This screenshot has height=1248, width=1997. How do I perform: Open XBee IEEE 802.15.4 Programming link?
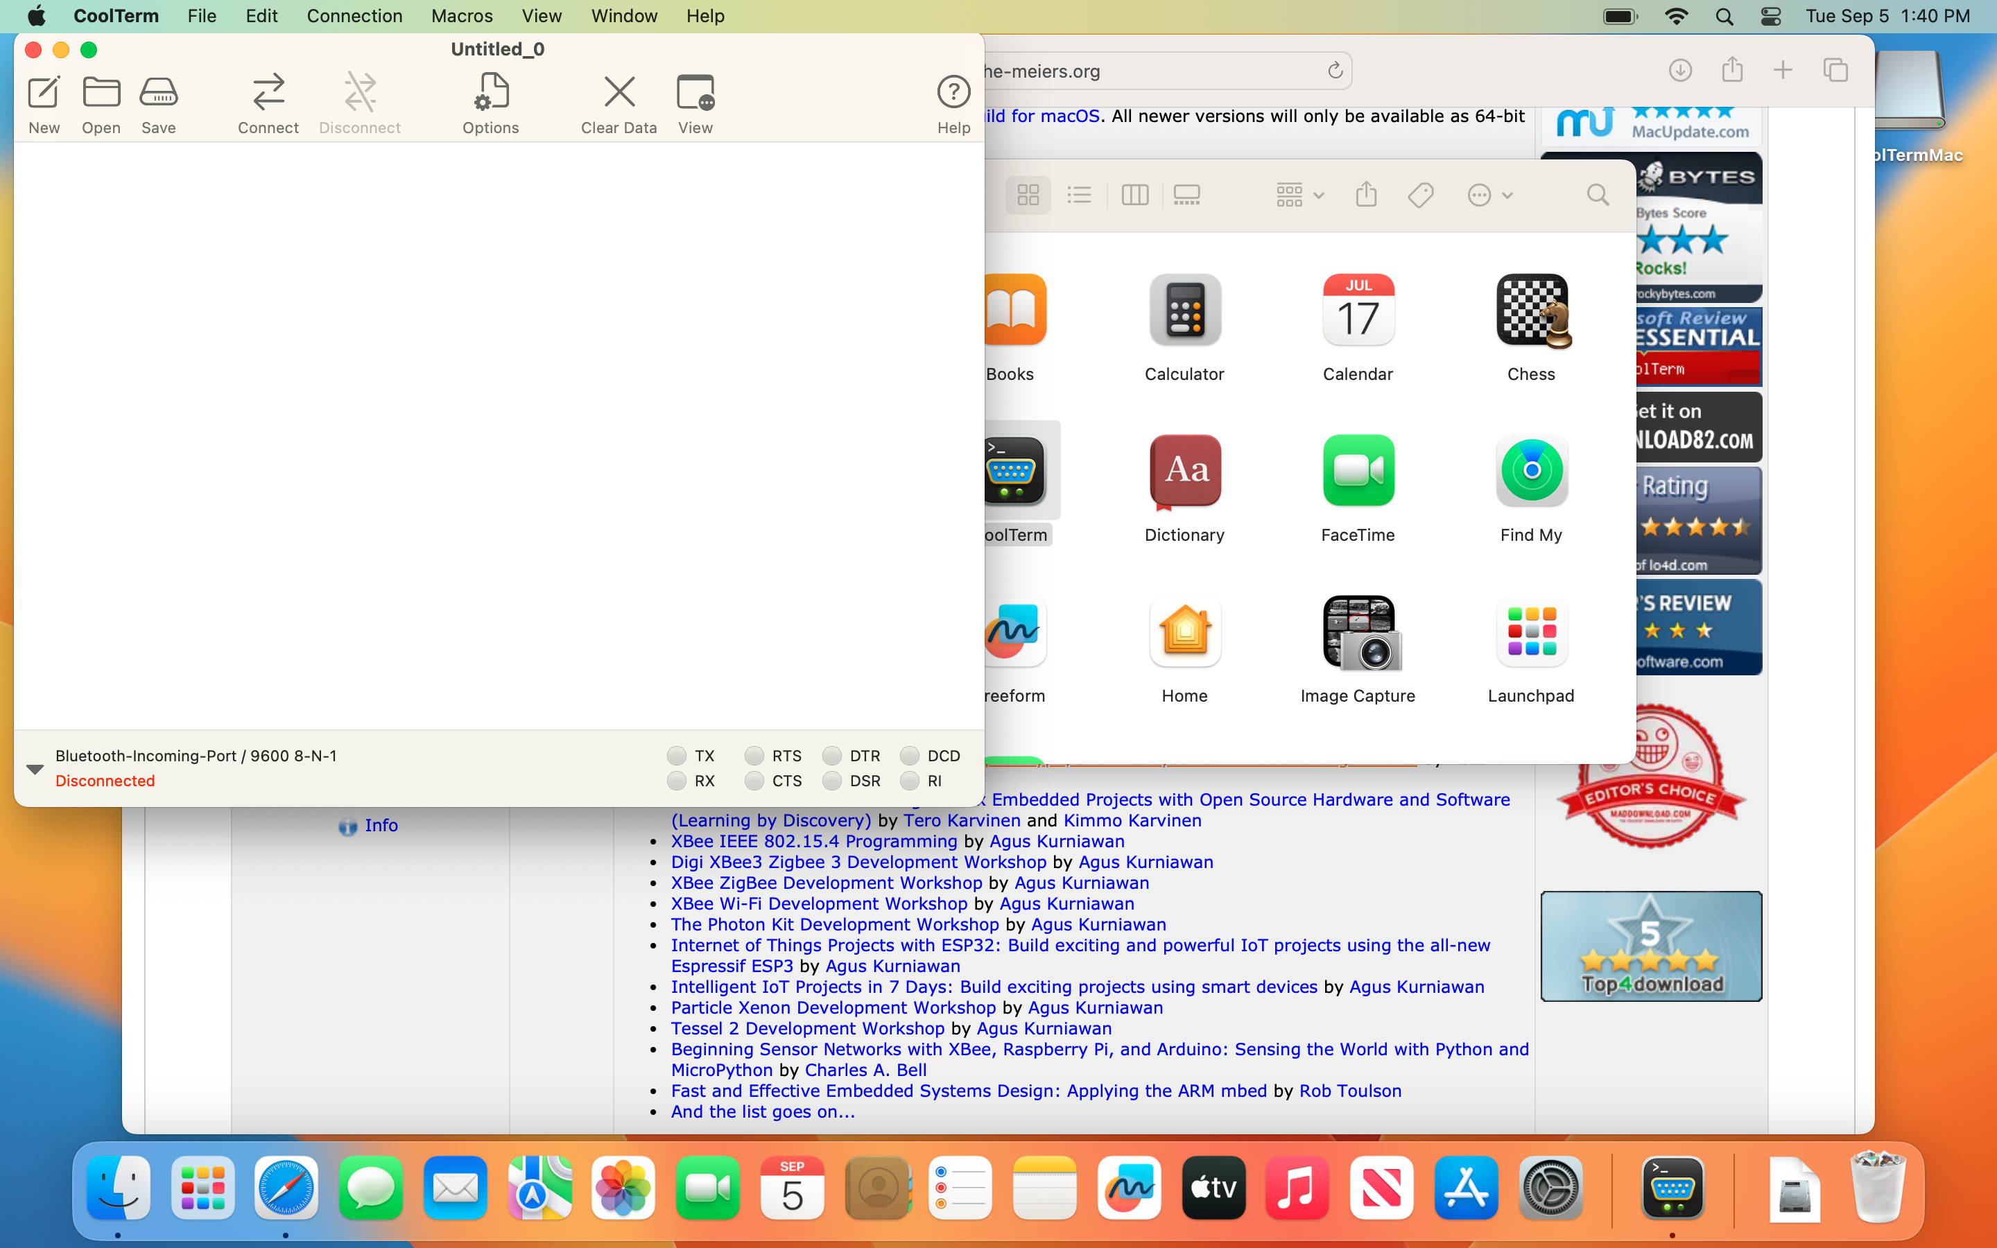(813, 841)
